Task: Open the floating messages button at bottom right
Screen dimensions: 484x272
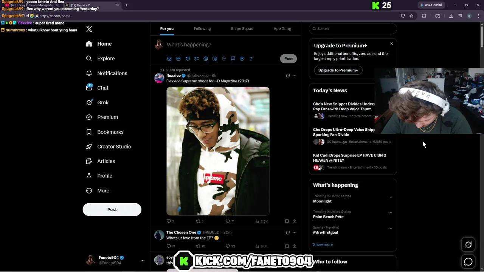Action: tap(468, 261)
